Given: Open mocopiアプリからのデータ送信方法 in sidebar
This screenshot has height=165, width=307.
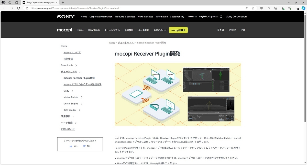Looking at the screenshot, I should [x=82, y=84].
